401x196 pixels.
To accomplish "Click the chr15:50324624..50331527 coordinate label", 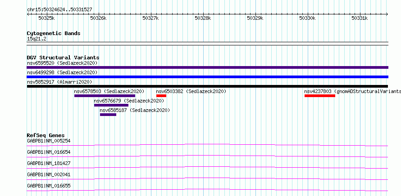I will click(x=59, y=10).
